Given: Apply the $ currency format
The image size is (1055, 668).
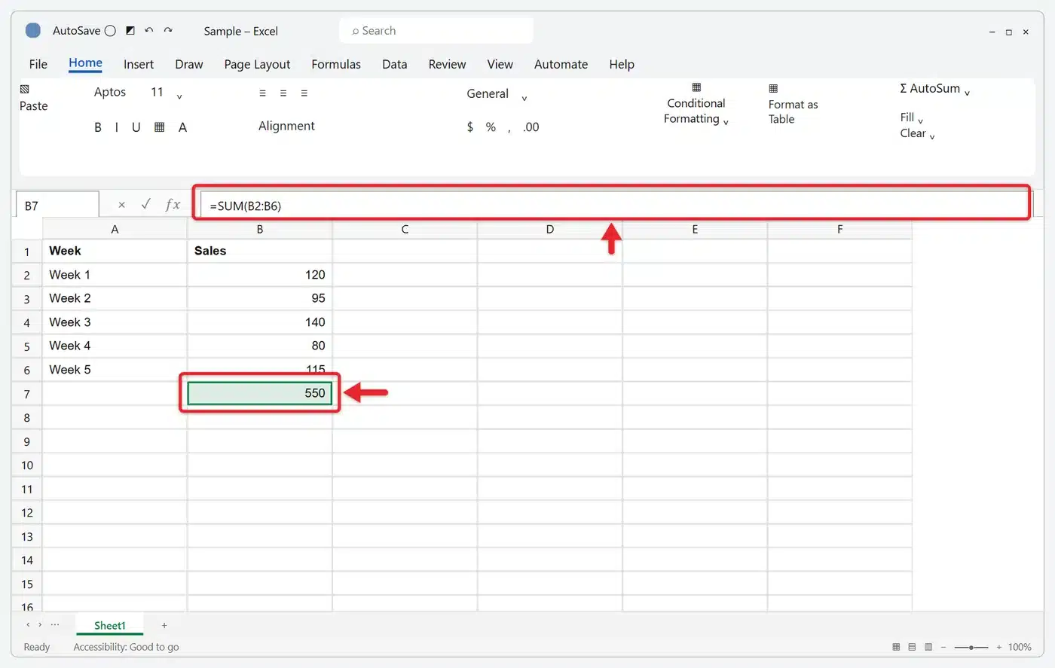Looking at the screenshot, I should click(x=470, y=127).
